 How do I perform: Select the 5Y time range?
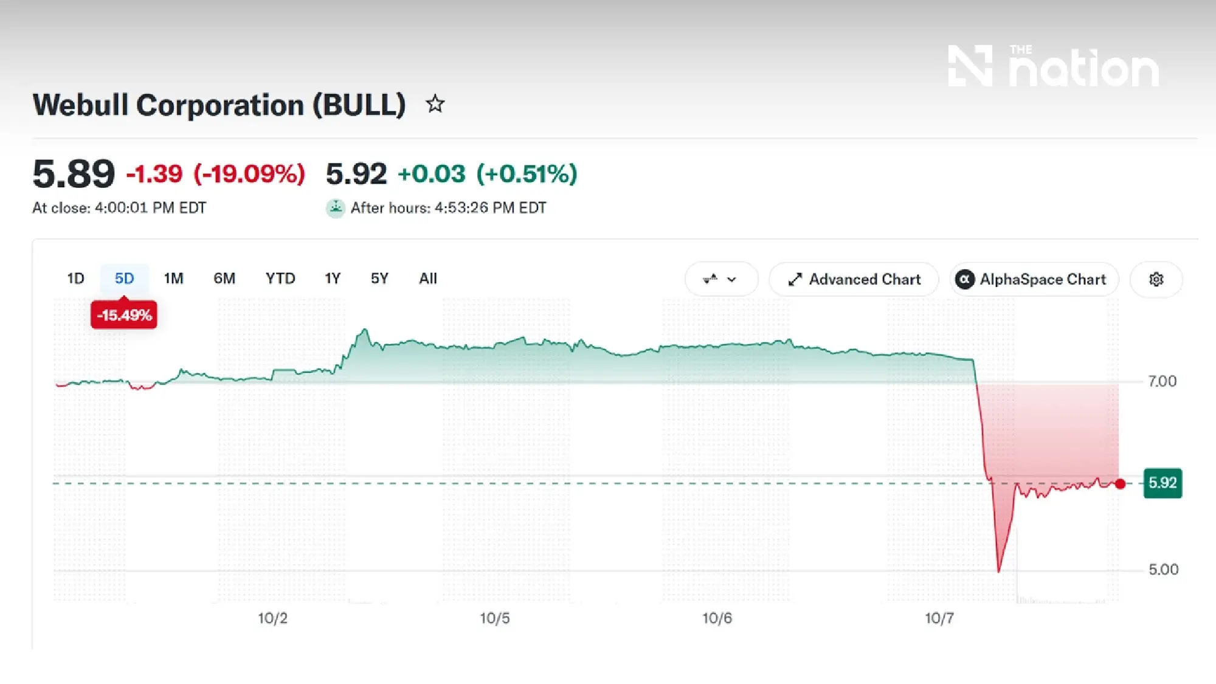(379, 278)
